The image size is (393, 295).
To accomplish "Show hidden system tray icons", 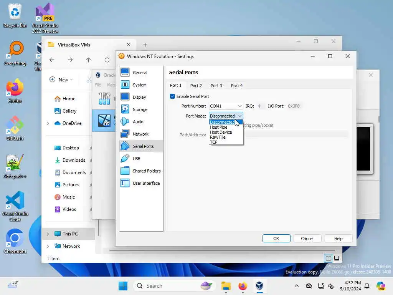I will coord(297,286).
